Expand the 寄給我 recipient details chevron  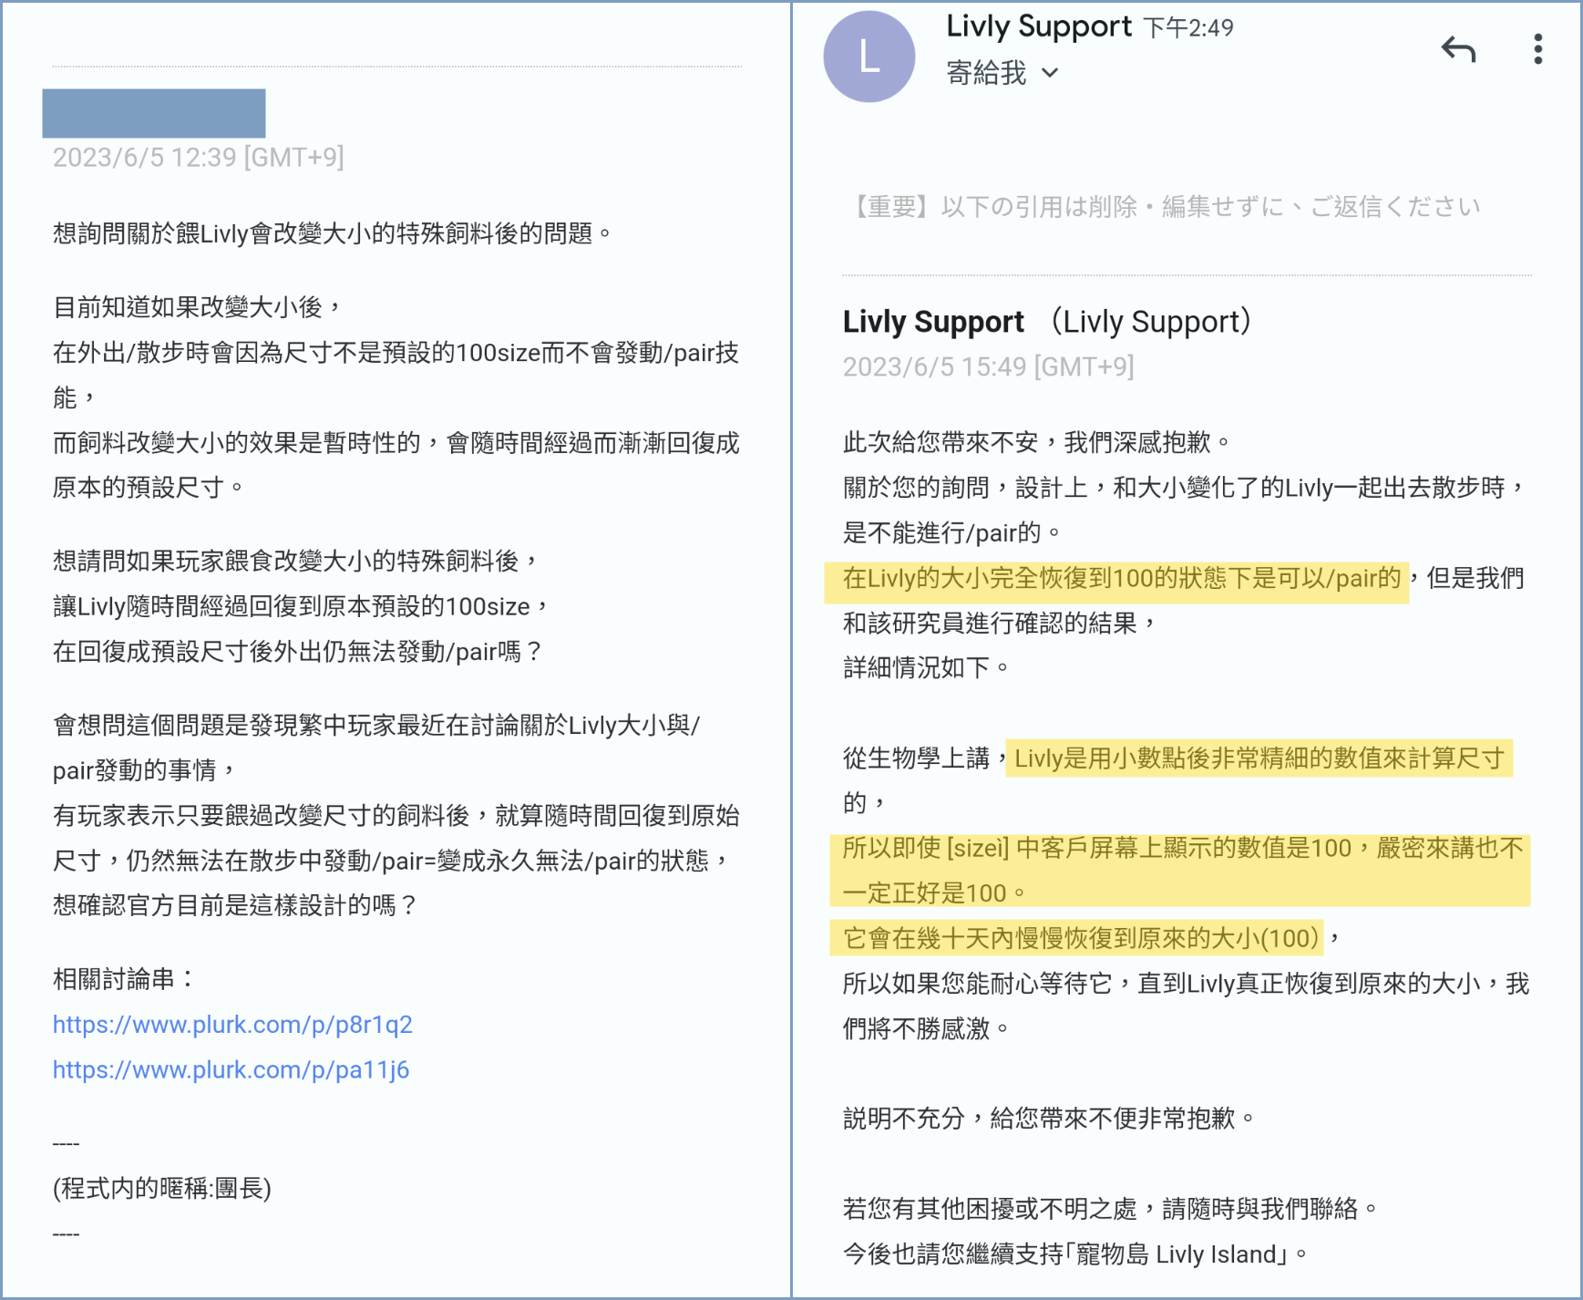click(1050, 73)
